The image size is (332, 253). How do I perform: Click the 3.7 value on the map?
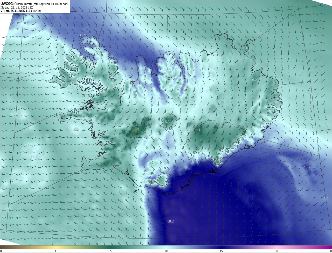[x=137, y=129]
